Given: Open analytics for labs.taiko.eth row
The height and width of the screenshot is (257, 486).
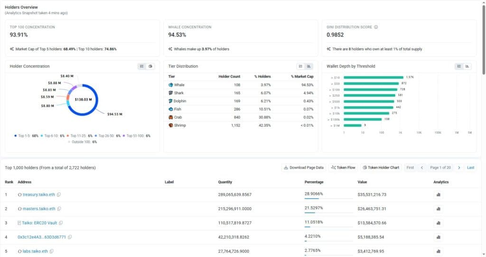Looking at the screenshot, I should 438,251.
